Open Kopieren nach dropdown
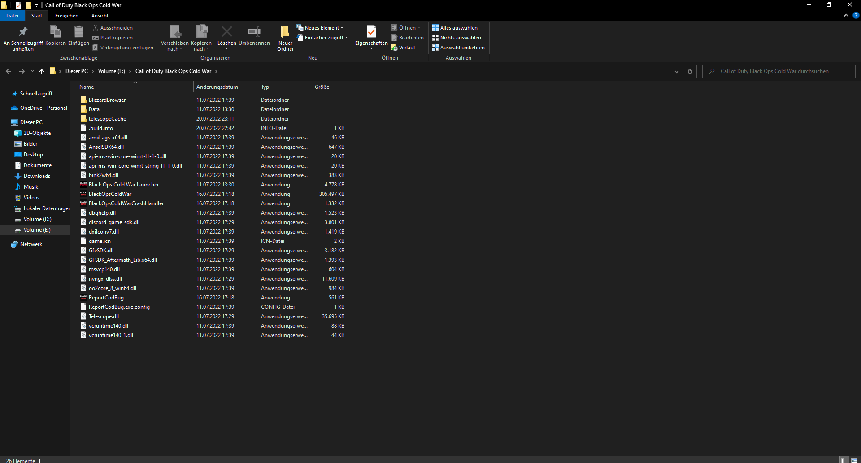The height and width of the screenshot is (463, 861). point(201,38)
